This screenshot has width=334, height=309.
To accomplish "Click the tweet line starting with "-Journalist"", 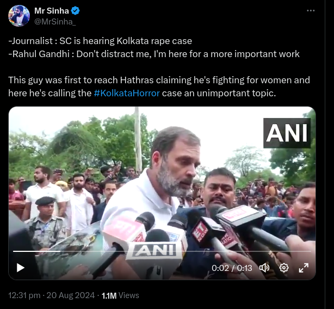I will pos(100,41).
